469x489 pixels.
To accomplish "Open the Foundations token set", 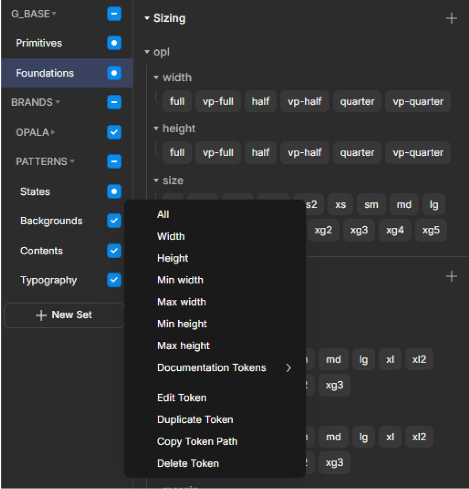I will pos(45,73).
